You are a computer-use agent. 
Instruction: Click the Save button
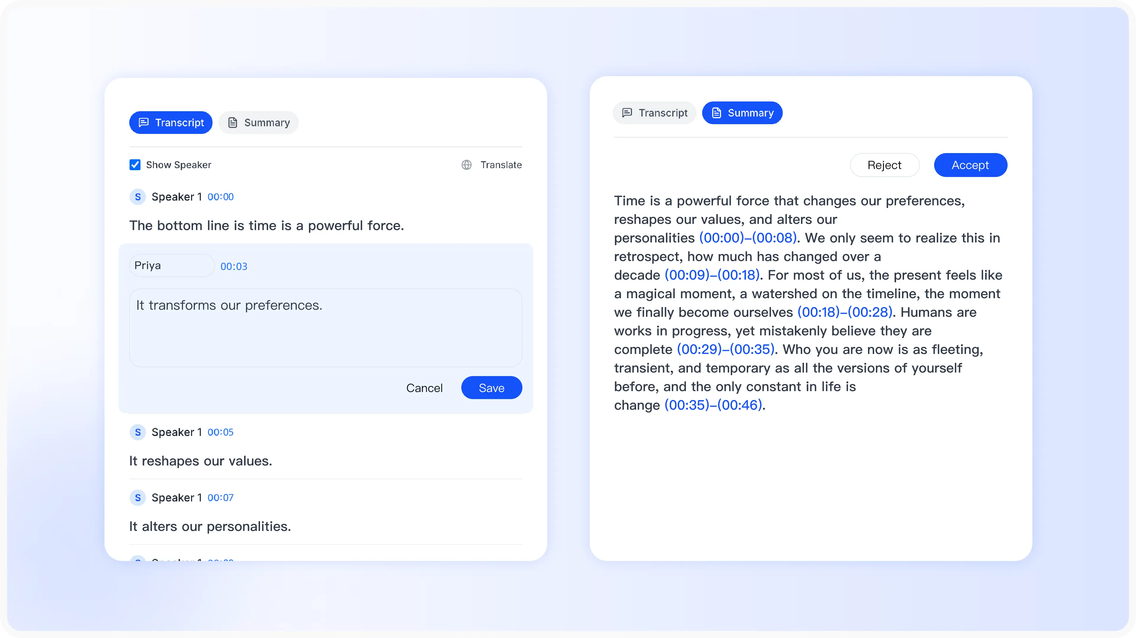(x=491, y=388)
